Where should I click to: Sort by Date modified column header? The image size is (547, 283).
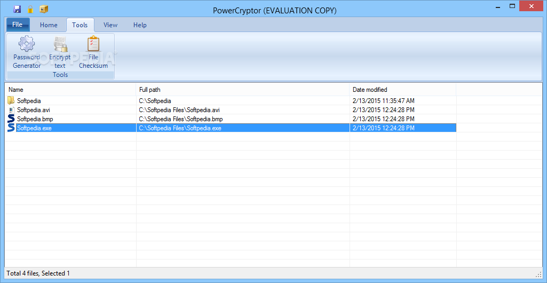(x=403, y=90)
